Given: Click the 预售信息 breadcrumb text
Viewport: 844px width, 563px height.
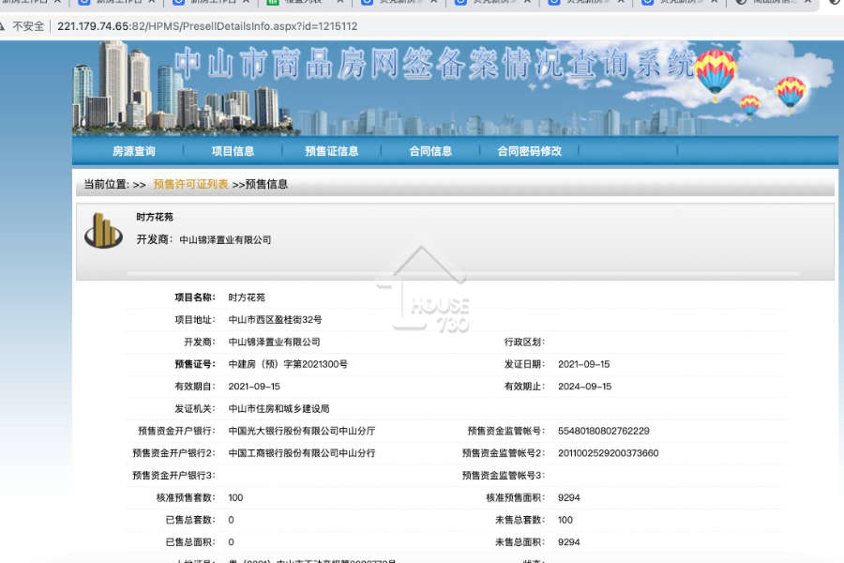Looking at the screenshot, I should [266, 184].
